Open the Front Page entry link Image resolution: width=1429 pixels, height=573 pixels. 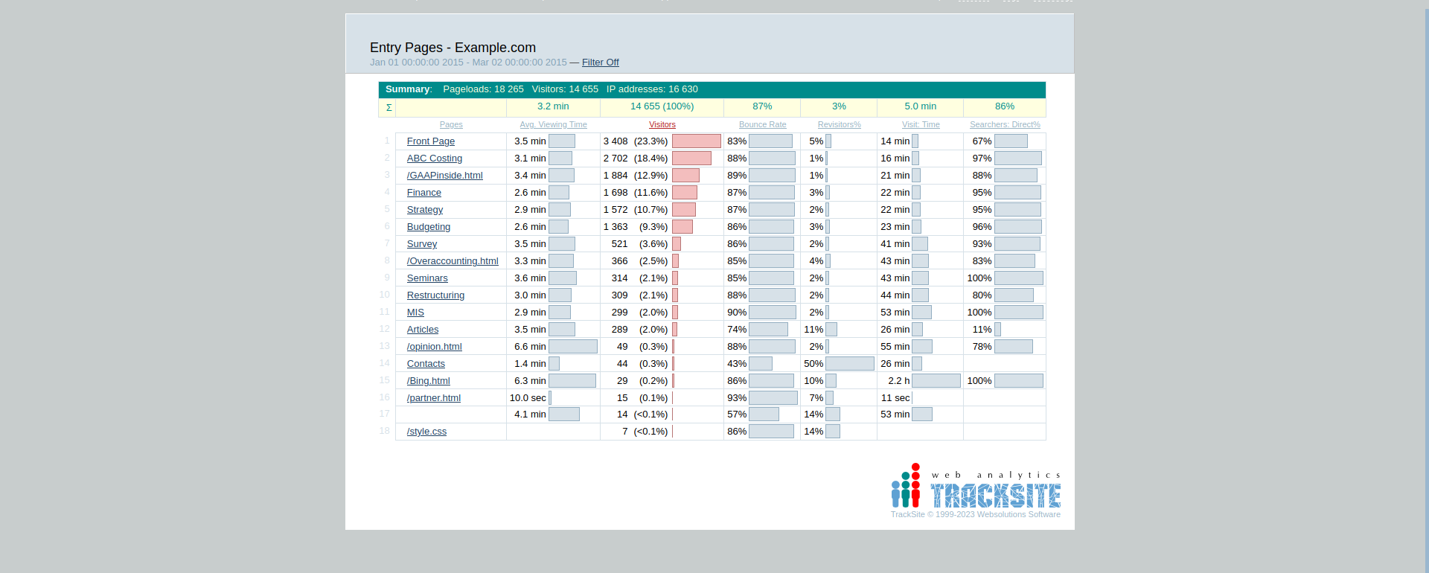430,141
